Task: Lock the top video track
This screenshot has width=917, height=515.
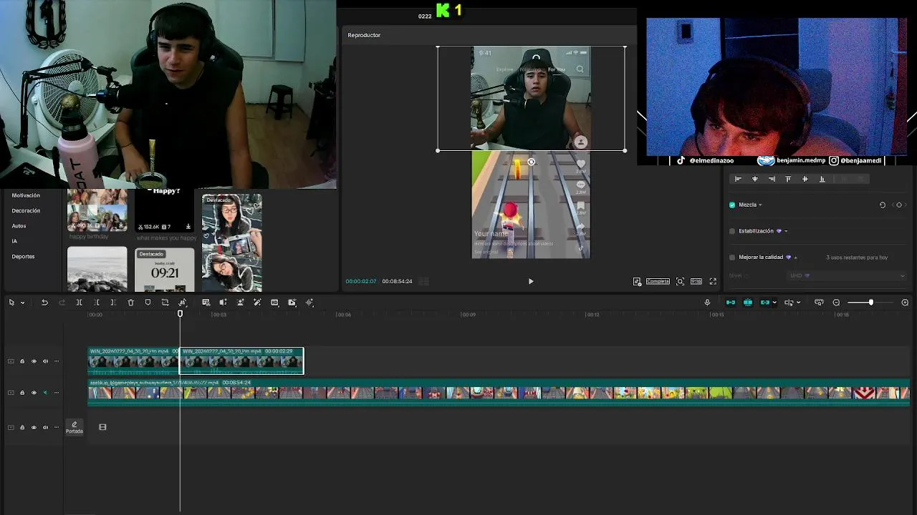Action: (x=22, y=361)
